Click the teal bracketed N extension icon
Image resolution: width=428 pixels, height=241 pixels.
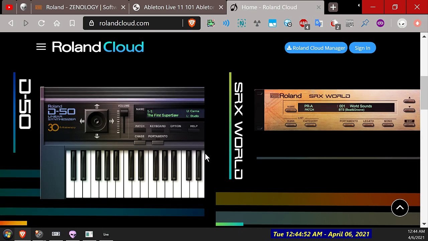(x=241, y=23)
